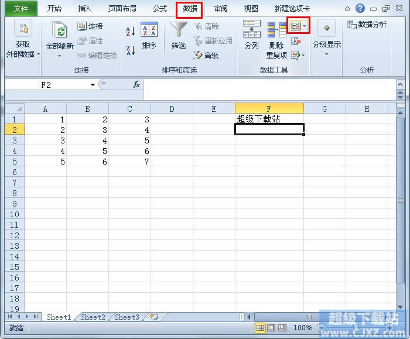
Task: Click the data validation icon
Action: point(296,26)
